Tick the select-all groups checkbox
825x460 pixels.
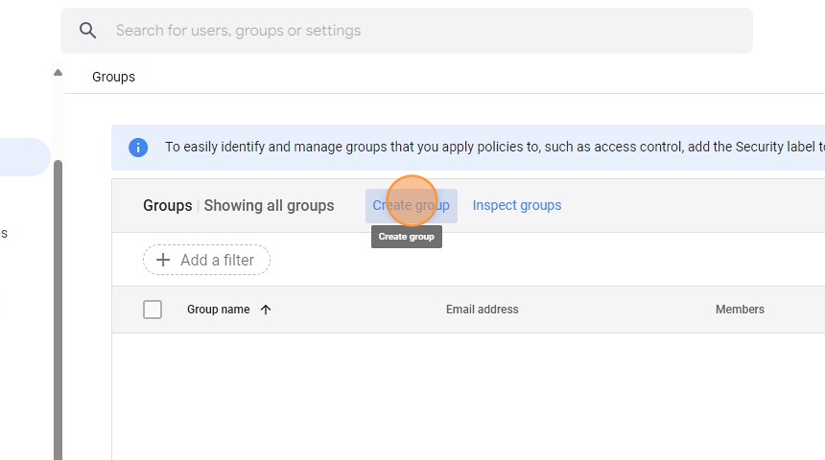[153, 310]
